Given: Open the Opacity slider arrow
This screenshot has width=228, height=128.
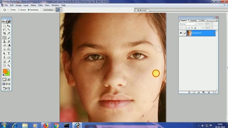Looking at the screenshot, I should click(212, 24).
